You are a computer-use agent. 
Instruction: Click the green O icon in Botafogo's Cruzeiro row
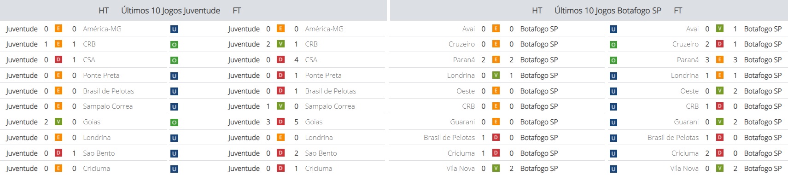pyautogui.click(x=613, y=45)
